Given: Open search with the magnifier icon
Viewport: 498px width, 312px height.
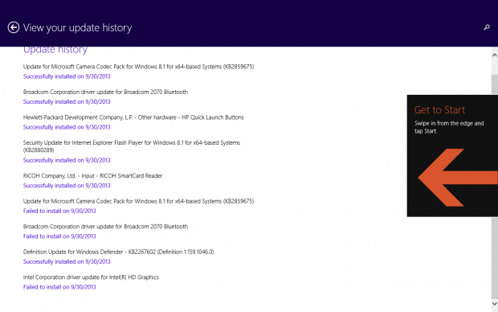Looking at the screenshot, I should click(x=487, y=27).
